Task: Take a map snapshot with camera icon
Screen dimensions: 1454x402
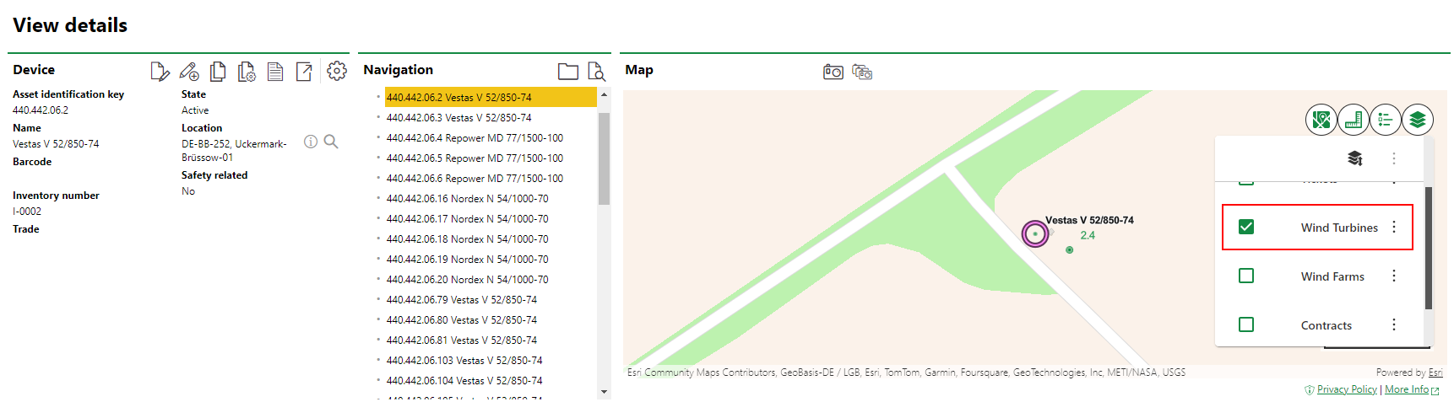Action: [833, 72]
